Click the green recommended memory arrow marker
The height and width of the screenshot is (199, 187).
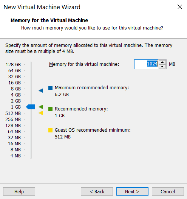pos(41,107)
